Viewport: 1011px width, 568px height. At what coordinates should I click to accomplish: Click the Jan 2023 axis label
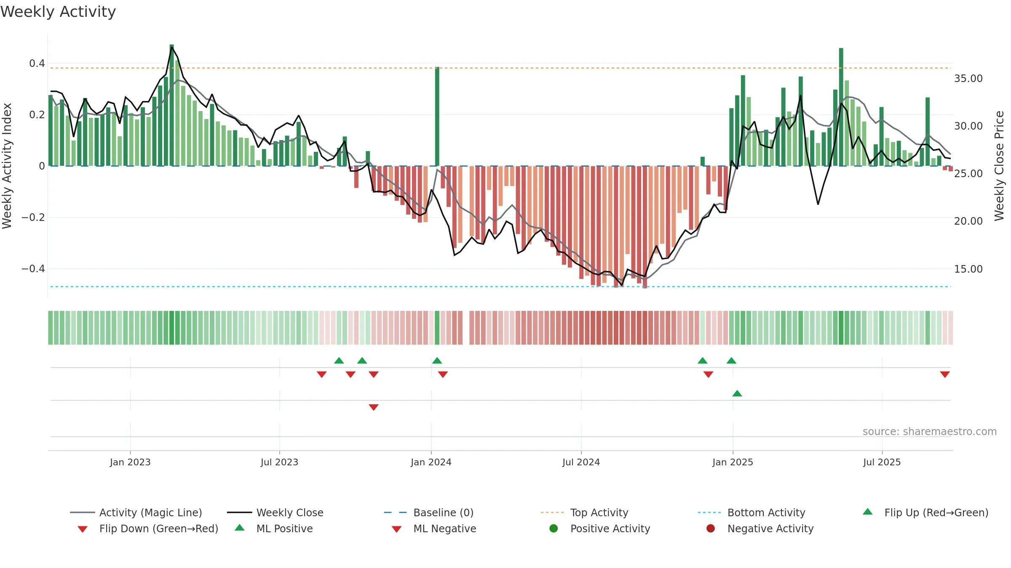(130, 462)
